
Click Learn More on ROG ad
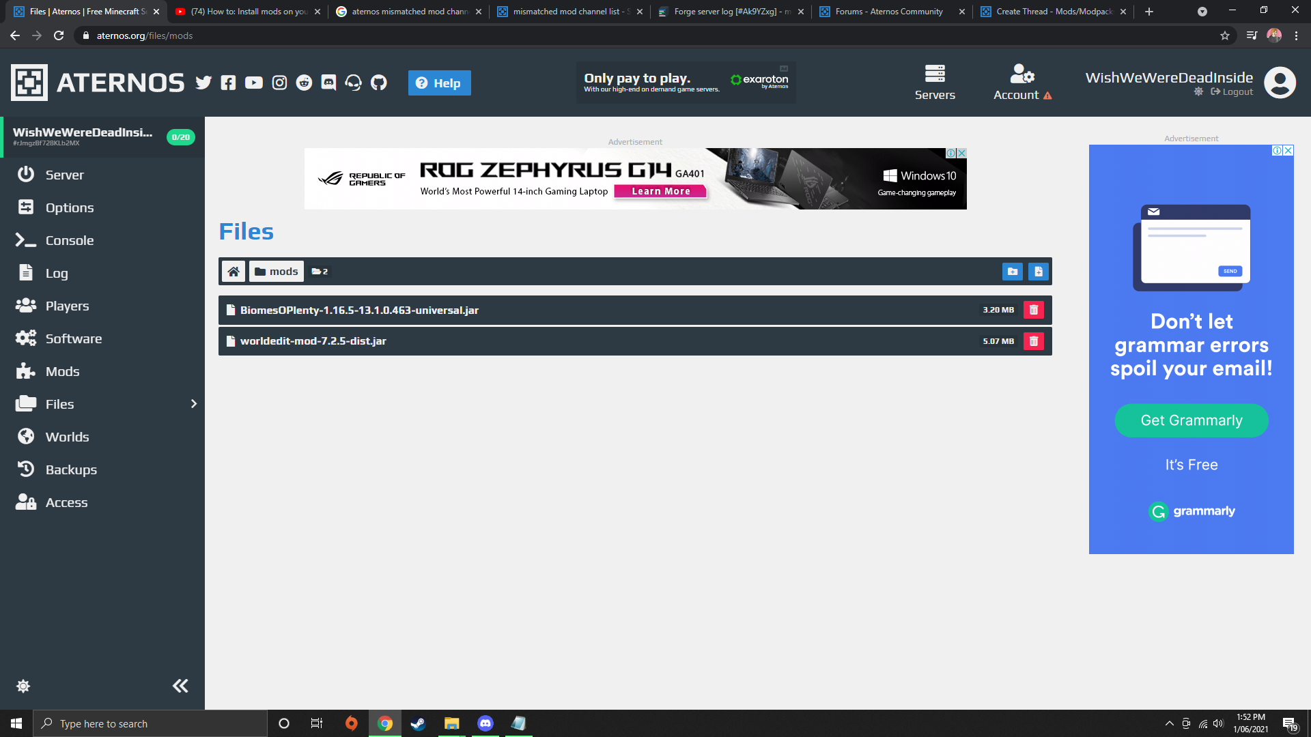coord(660,192)
